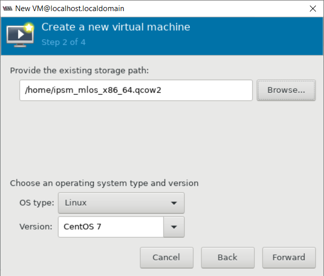Click the 'Version:' label
Viewport: 324px width, 276px height.
36,227
